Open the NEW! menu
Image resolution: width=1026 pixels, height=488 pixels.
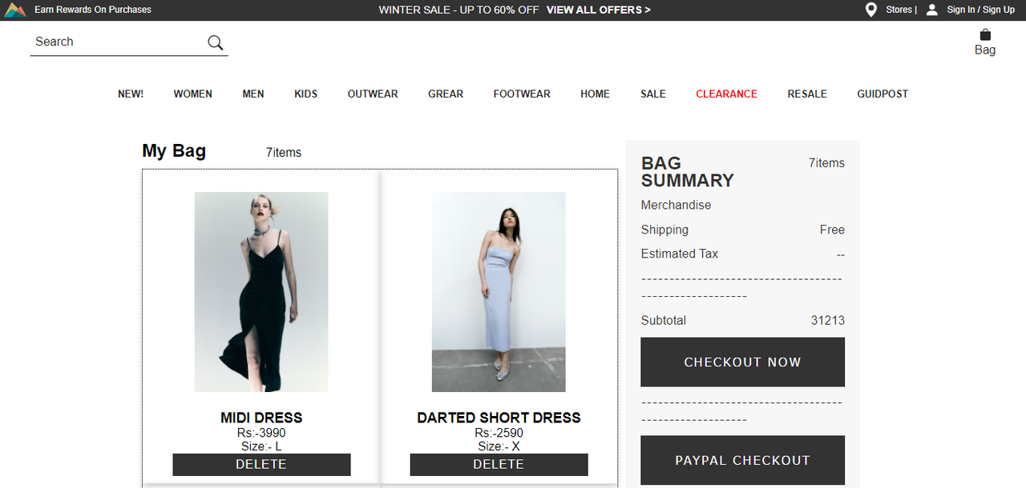pyautogui.click(x=131, y=94)
